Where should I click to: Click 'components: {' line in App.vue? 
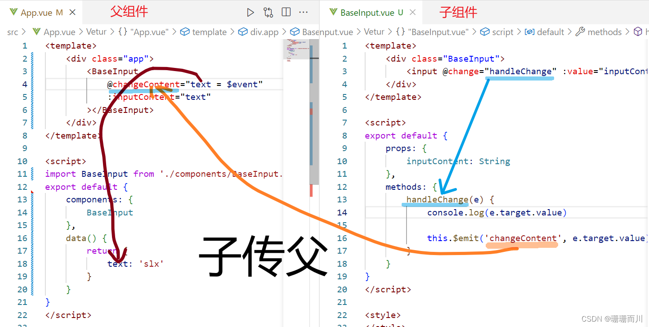click(99, 199)
